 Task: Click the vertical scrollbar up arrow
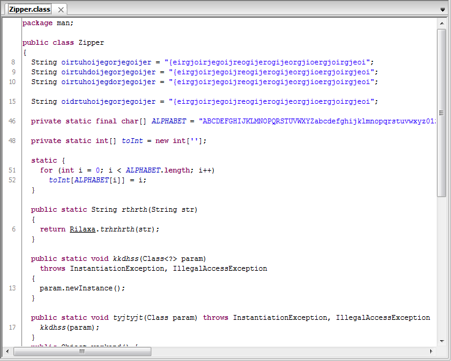tap(441, 23)
